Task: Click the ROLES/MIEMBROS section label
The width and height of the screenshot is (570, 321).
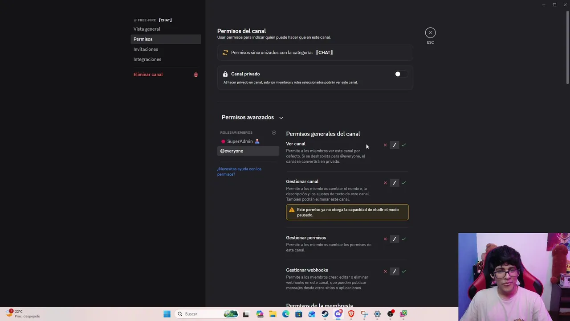Action: [x=236, y=132]
